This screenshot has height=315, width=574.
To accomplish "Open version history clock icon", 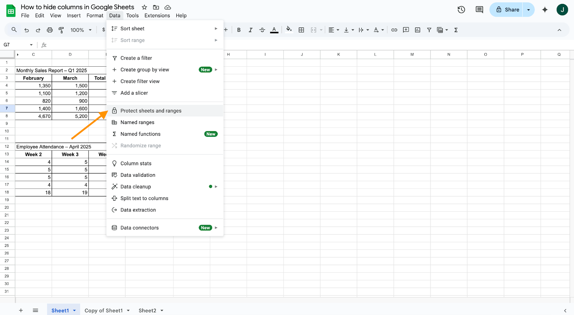I will (461, 10).
